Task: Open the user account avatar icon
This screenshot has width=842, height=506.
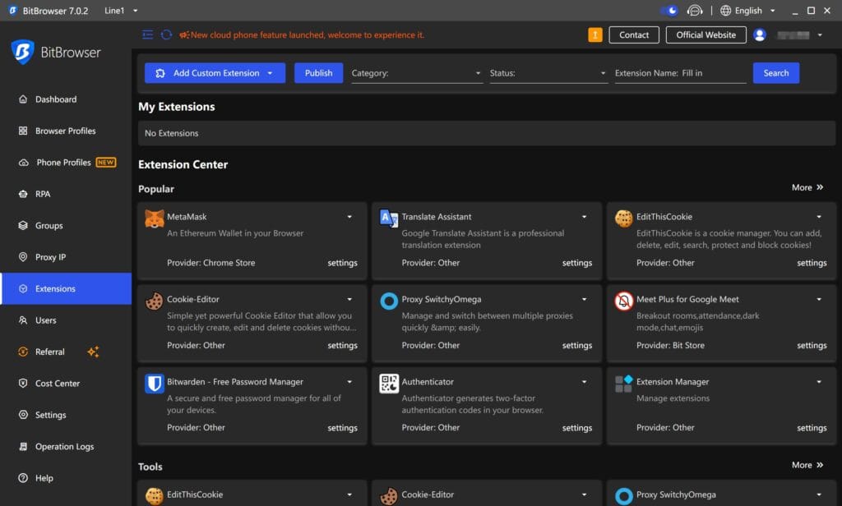Action: pos(759,34)
